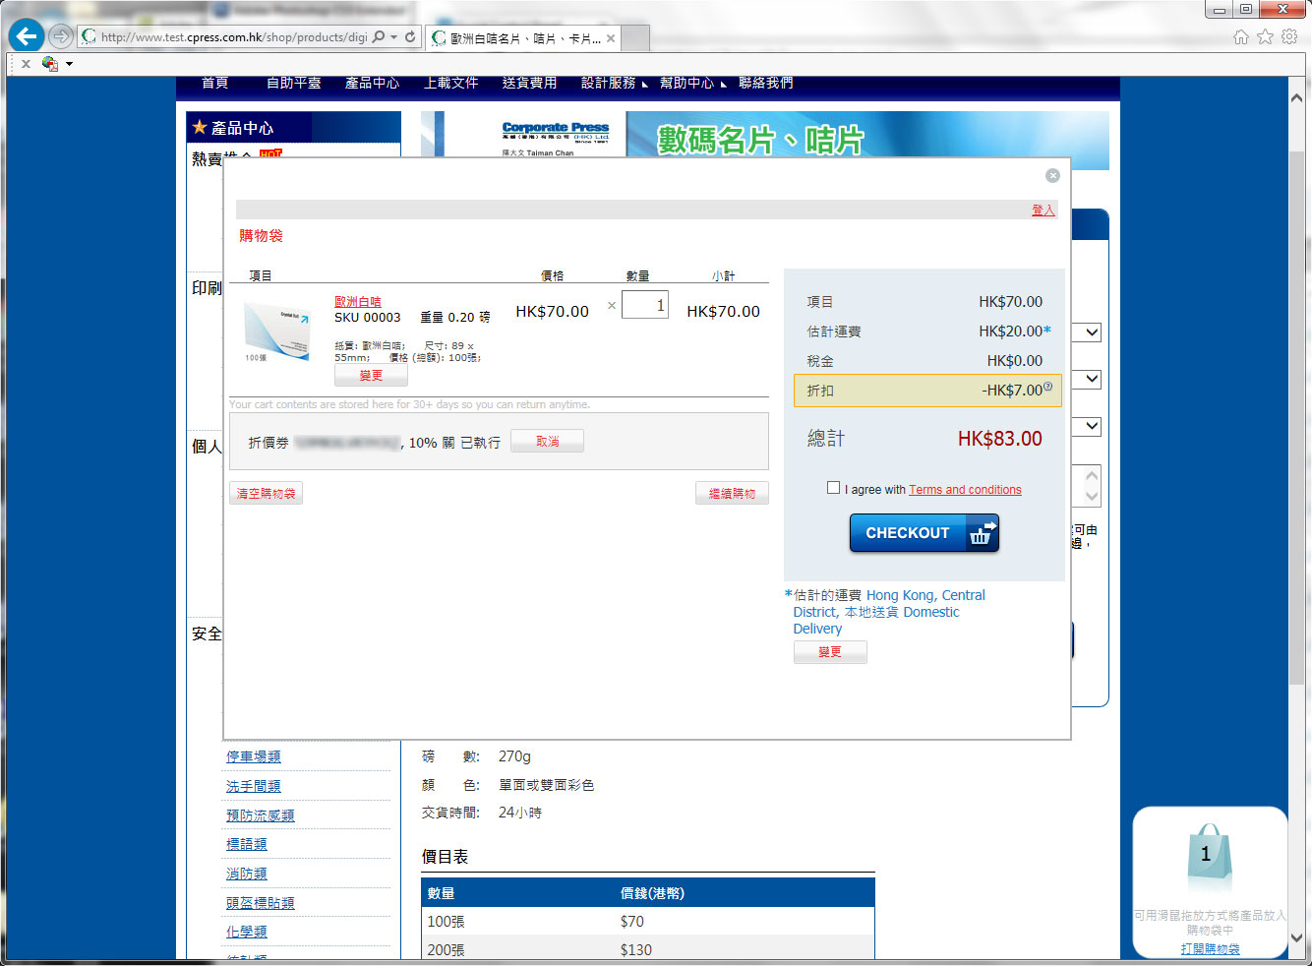1312x966 pixels.
Task: Click the 取消 coupon cancel button
Action: coord(547,442)
